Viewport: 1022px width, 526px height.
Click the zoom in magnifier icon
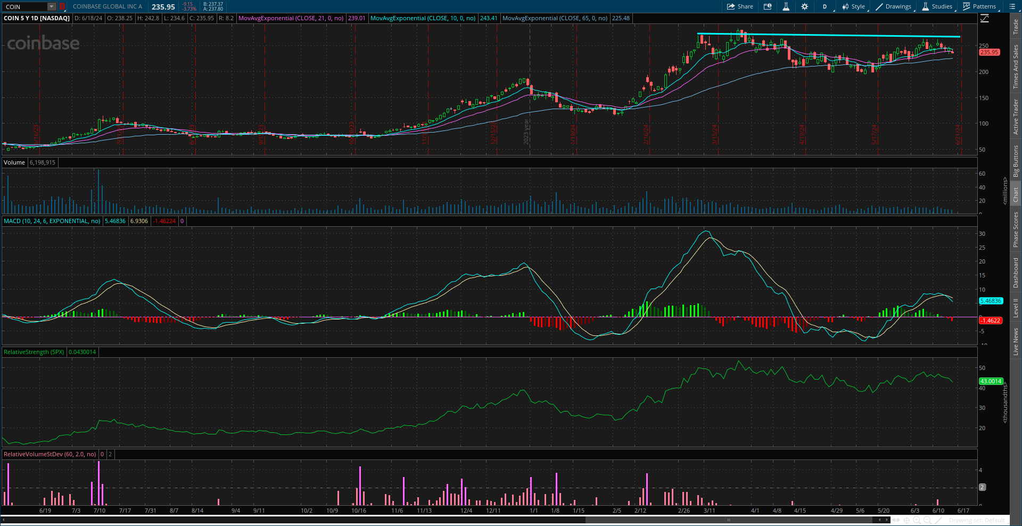coord(918,520)
